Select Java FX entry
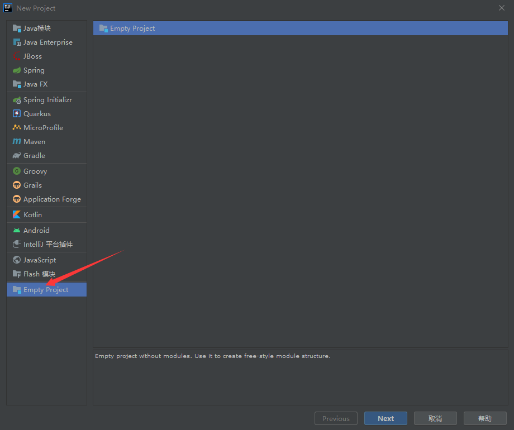Screen dimensions: 514x430 tap(46, 84)
